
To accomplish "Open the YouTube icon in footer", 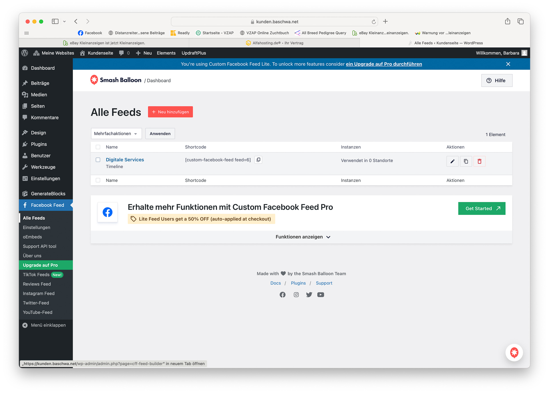I will coord(321,294).
